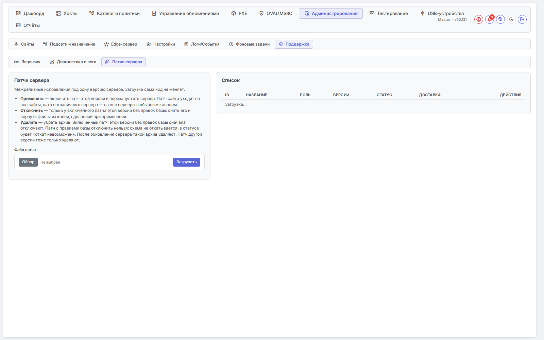The width and height of the screenshot is (544, 340).
Task: Open the user profile icon
Action: point(479,19)
